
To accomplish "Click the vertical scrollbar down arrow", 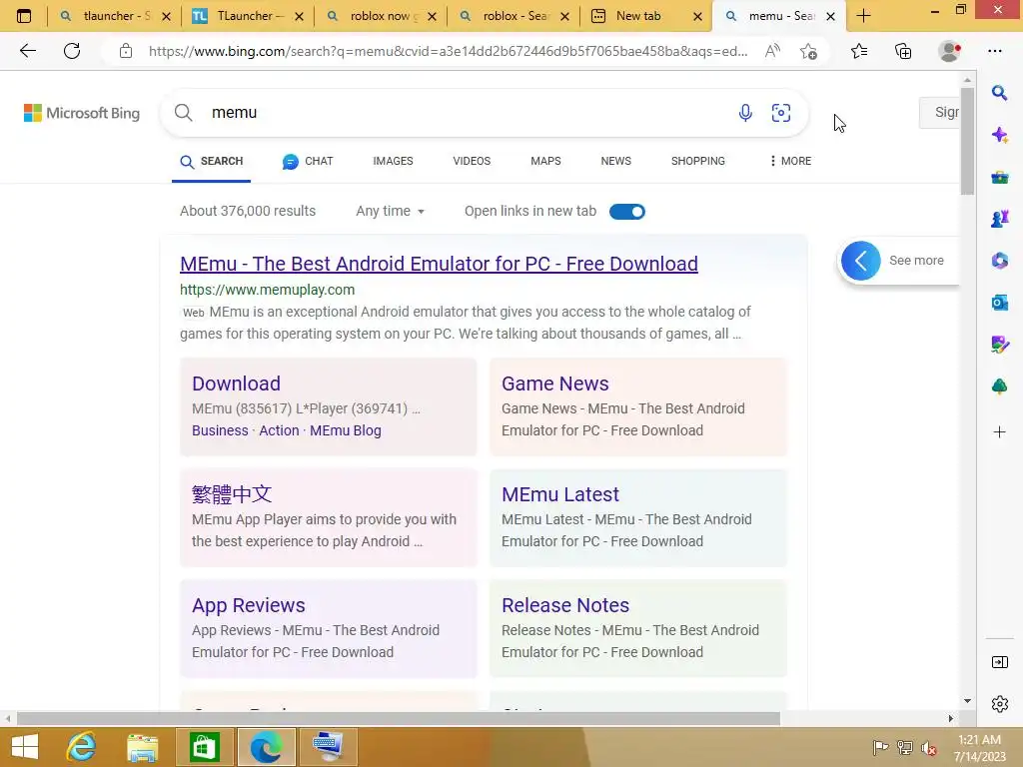I will tap(967, 701).
